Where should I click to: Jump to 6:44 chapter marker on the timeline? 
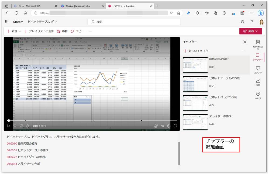[141, 120]
